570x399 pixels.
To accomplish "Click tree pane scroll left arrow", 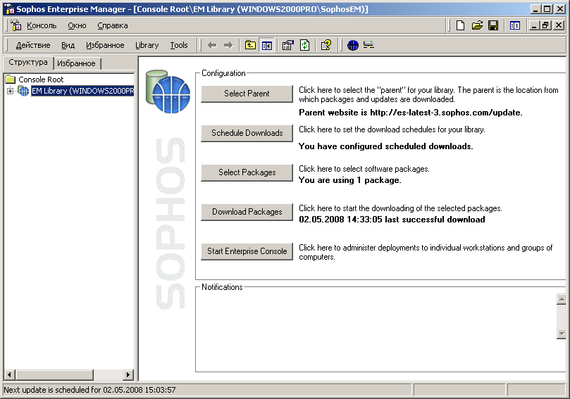I will (10, 374).
